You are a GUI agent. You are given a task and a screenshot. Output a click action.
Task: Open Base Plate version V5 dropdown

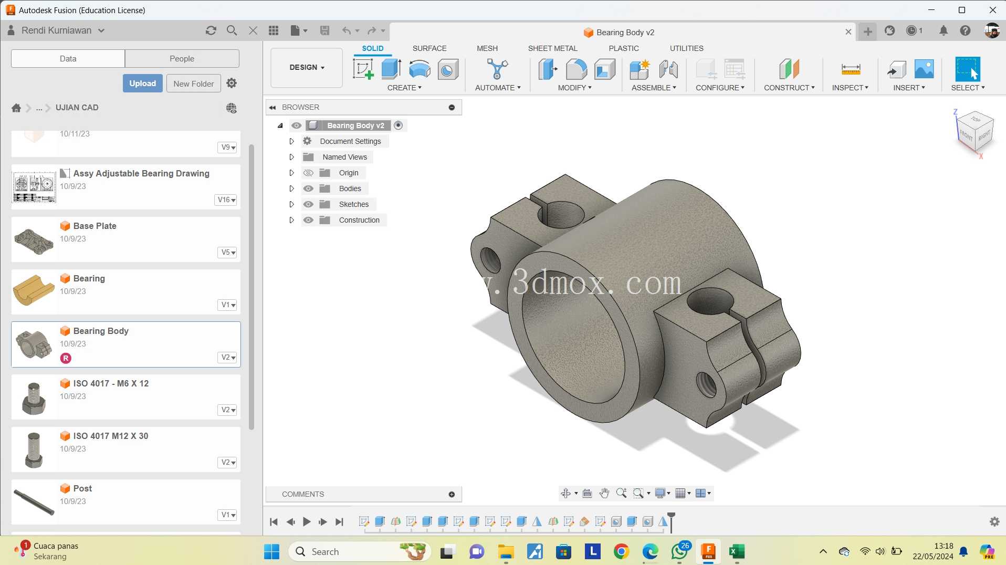click(227, 253)
